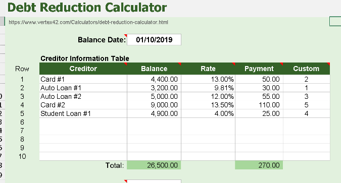The height and width of the screenshot is (183, 341).
Task: Select the 110.00 payment cell
Action: pyautogui.click(x=259, y=105)
